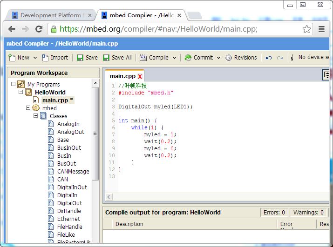Open the Commit dropdown arrow

point(218,58)
